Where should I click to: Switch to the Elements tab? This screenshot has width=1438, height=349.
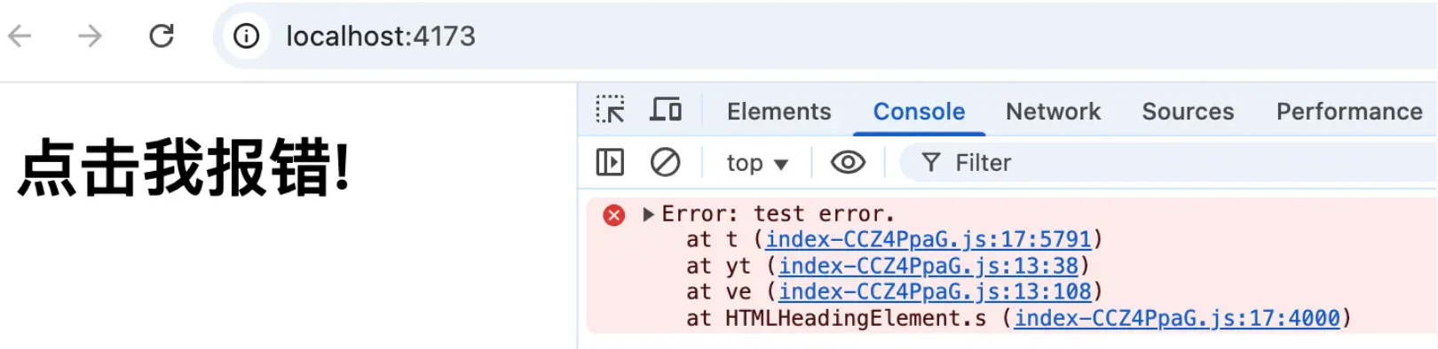pyautogui.click(x=778, y=112)
